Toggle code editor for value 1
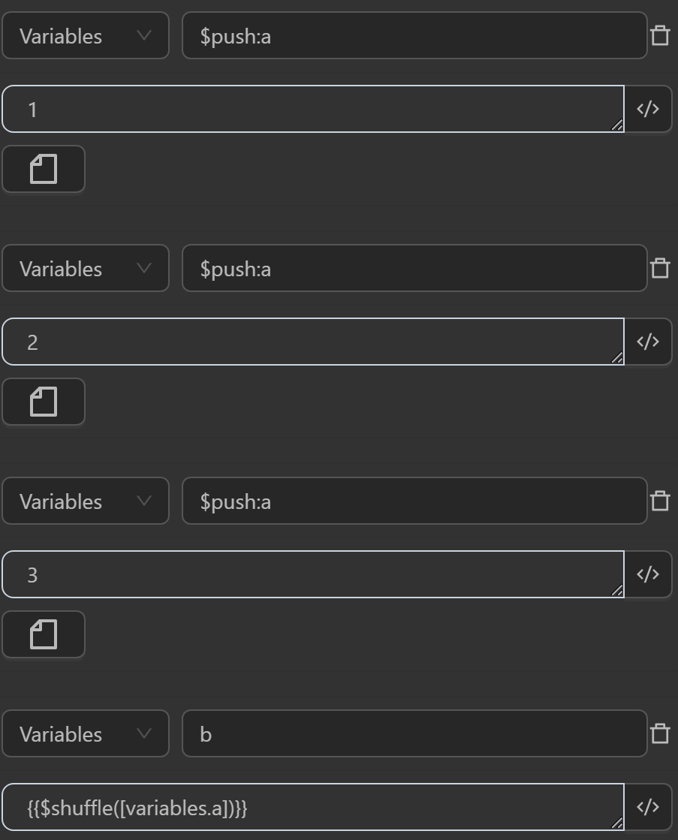 pos(648,109)
